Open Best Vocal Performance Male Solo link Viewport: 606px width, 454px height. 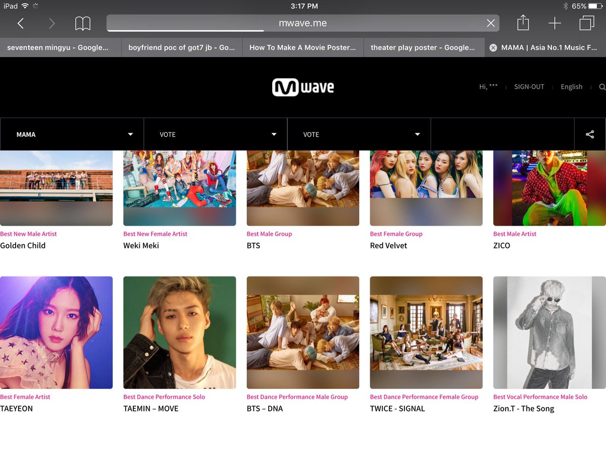point(540,396)
